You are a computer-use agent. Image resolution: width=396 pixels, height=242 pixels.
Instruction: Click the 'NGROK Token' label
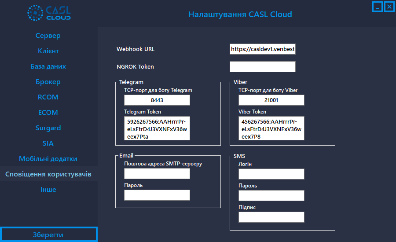point(135,67)
